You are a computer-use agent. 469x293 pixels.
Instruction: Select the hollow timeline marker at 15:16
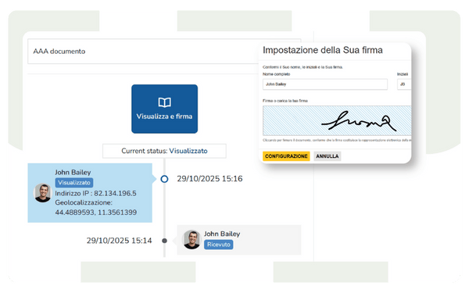pos(164,179)
